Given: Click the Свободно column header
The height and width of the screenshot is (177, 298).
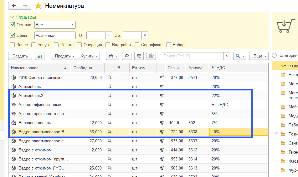Looking at the screenshot, I should tap(88, 68).
